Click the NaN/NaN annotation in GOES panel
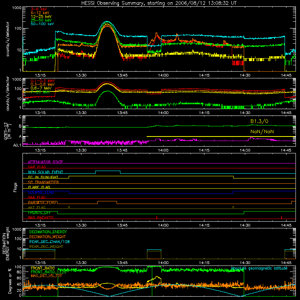Viewport: 300px width, 300px height. [262, 132]
